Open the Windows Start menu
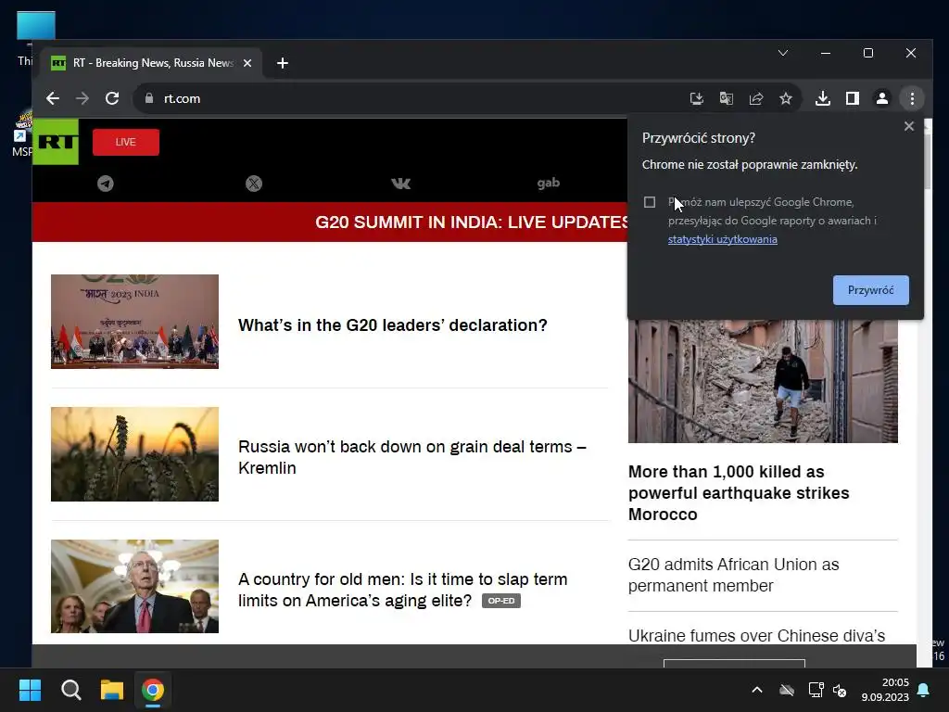The image size is (949, 712). (30, 690)
